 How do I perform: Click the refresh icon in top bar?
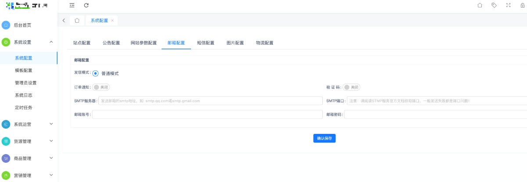86,5
